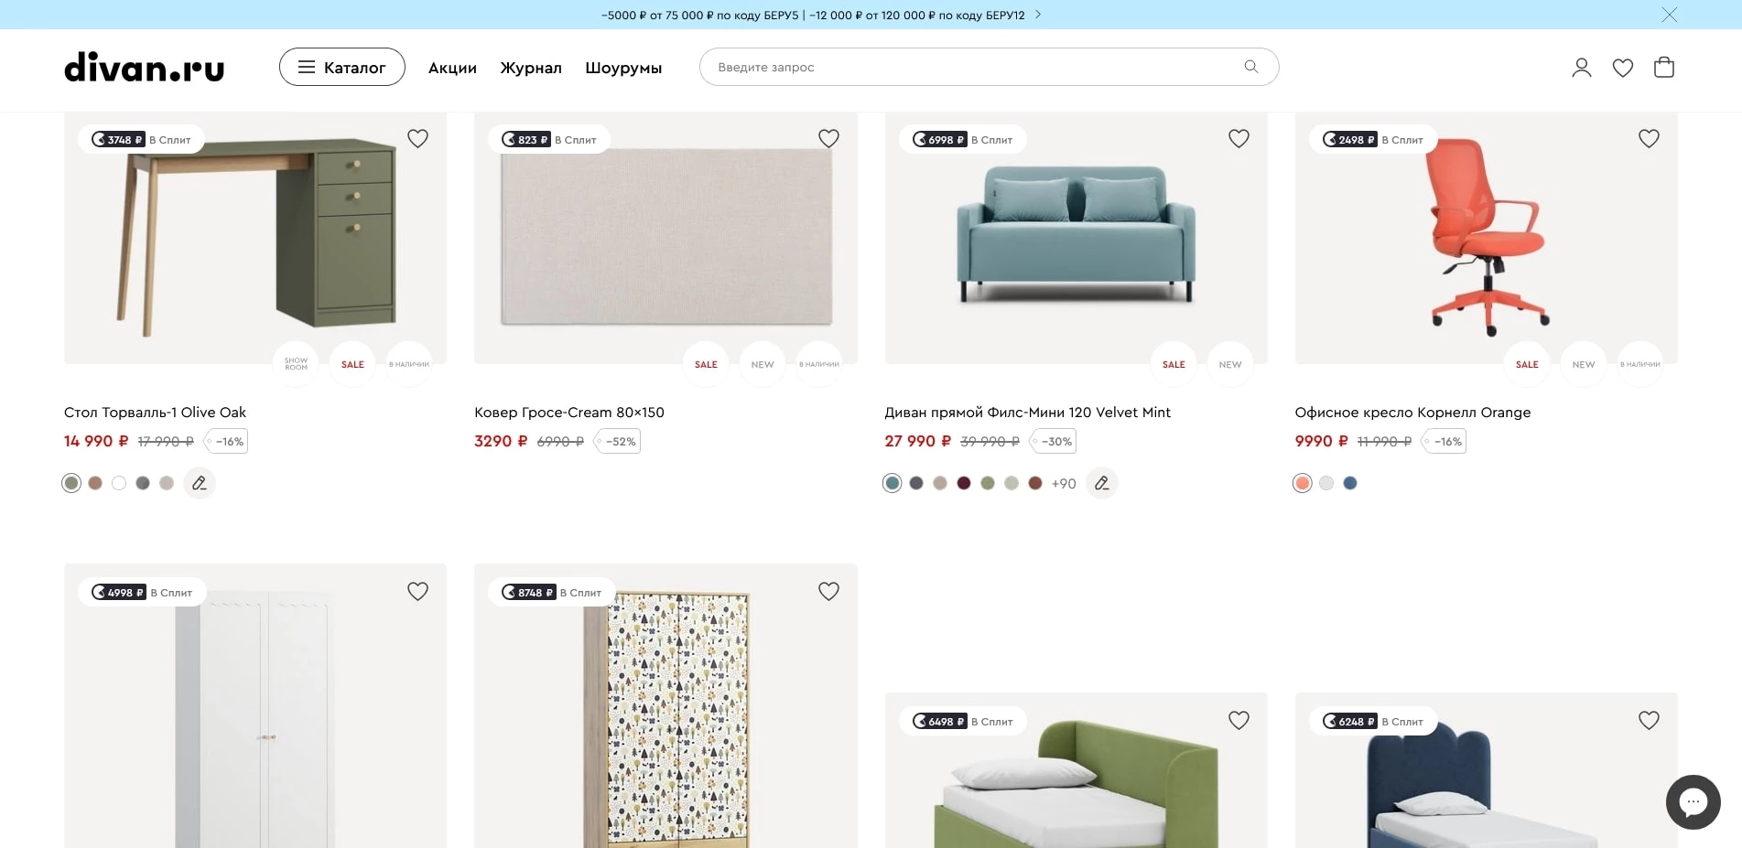The image size is (1742, 848).
Task: Like the Офисное кресло Корнелл Orange
Action: click(1649, 138)
